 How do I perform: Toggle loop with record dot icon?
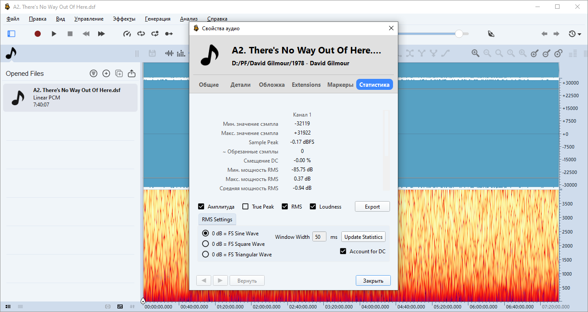click(x=155, y=33)
